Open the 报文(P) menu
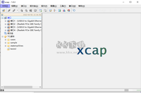 pyautogui.click(x=44, y=6)
